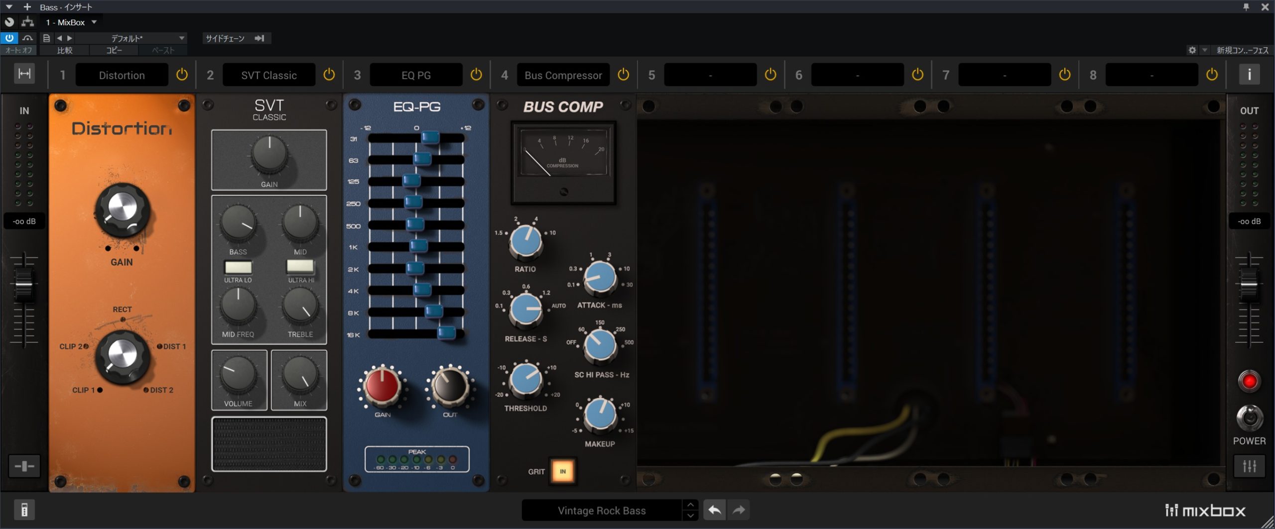Toggle power of slot 2 SVT Classic

click(329, 75)
